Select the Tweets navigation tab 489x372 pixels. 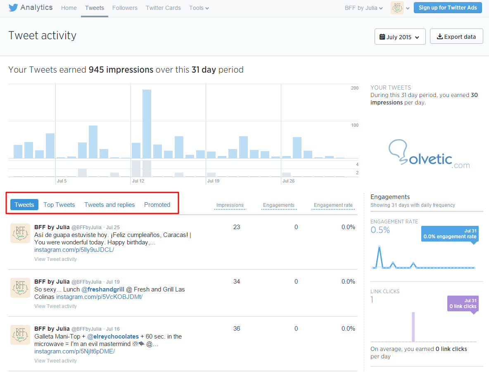pyautogui.click(x=95, y=8)
